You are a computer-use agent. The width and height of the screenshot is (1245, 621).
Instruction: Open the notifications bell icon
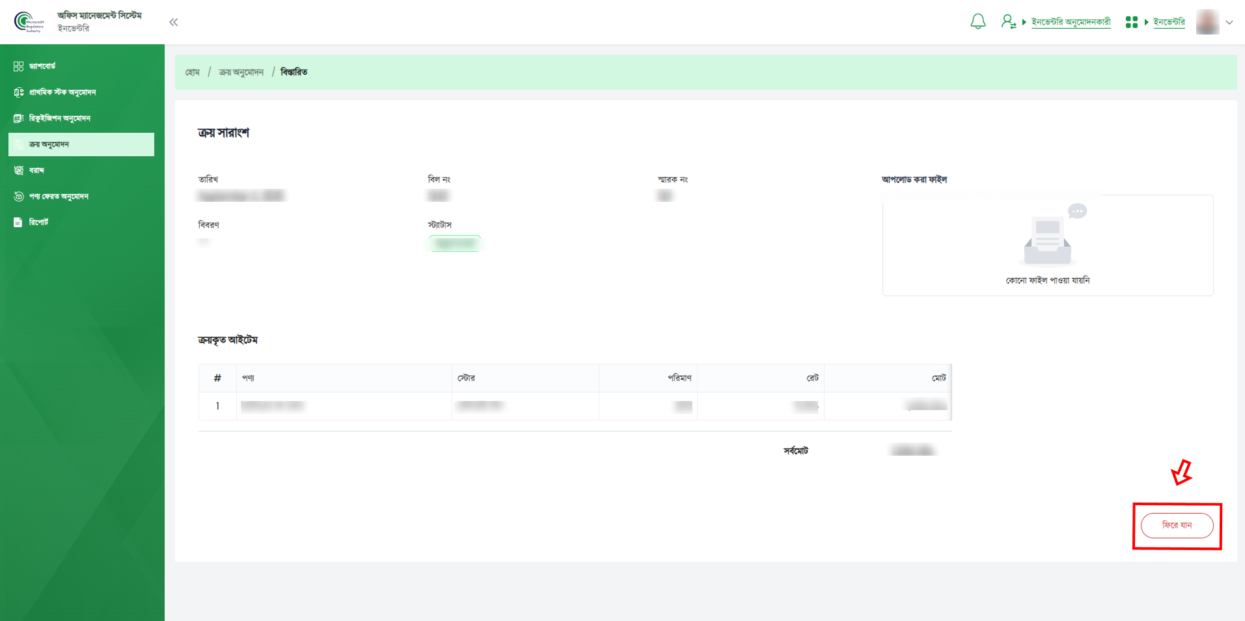(x=978, y=21)
